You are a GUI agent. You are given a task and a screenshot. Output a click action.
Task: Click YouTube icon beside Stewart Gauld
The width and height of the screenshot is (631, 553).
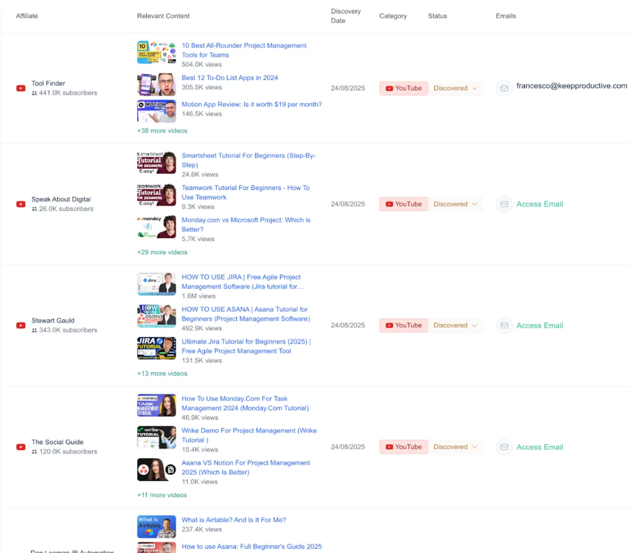point(21,325)
